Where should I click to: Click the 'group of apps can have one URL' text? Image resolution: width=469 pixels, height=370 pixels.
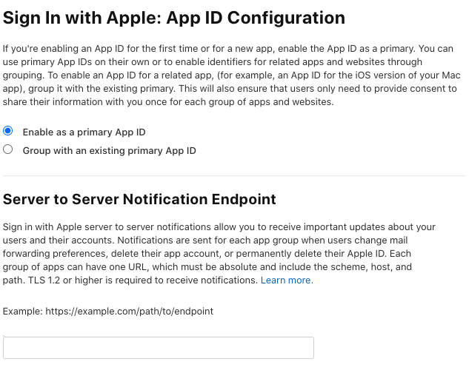click(x=75, y=266)
